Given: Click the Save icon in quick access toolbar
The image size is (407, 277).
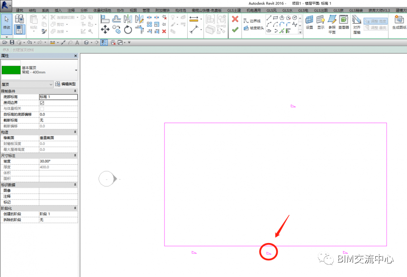Looking at the screenshot, I should (x=12, y=43).
